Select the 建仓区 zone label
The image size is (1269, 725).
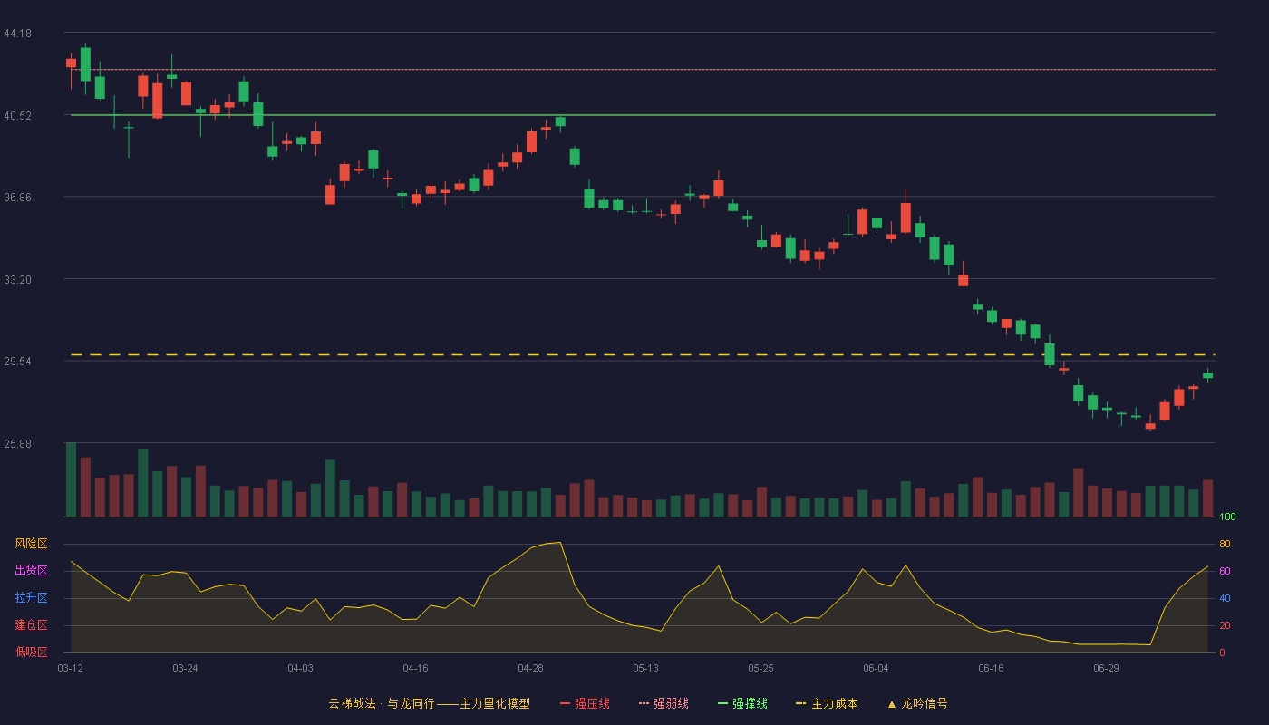31,625
